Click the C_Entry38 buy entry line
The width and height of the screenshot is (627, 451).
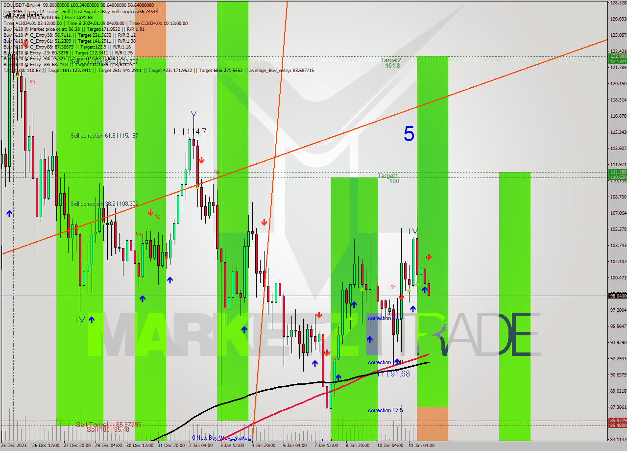(70, 35)
